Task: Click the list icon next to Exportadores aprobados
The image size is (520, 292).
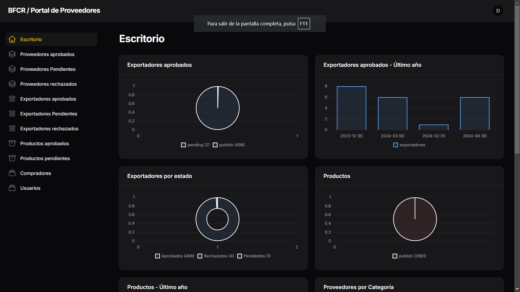Action: click(12, 99)
